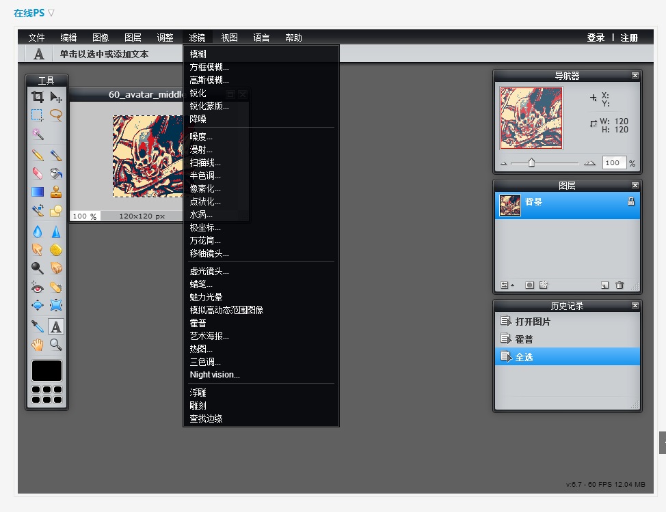Open layer settings toggle in 图层 panel
Viewport: 666px width, 512px height.
pyautogui.click(x=507, y=285)
